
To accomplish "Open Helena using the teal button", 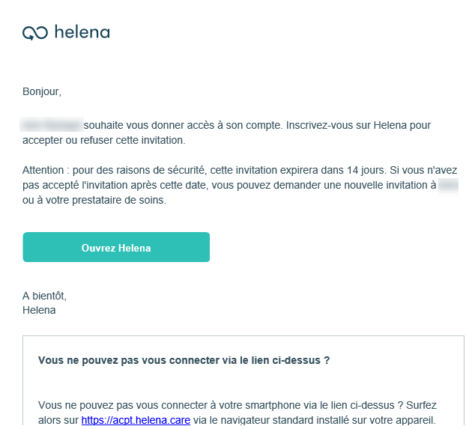I will [116, 247].
